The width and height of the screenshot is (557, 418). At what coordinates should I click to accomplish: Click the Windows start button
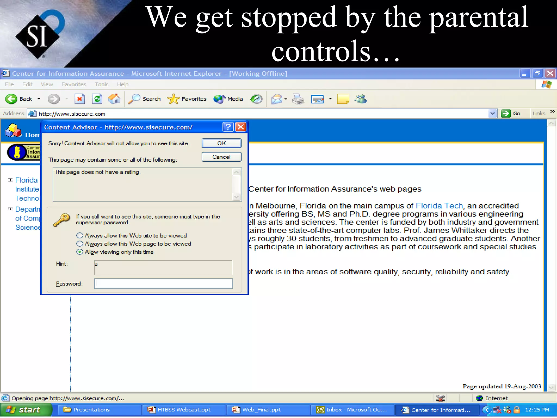(x=26, y=410)
